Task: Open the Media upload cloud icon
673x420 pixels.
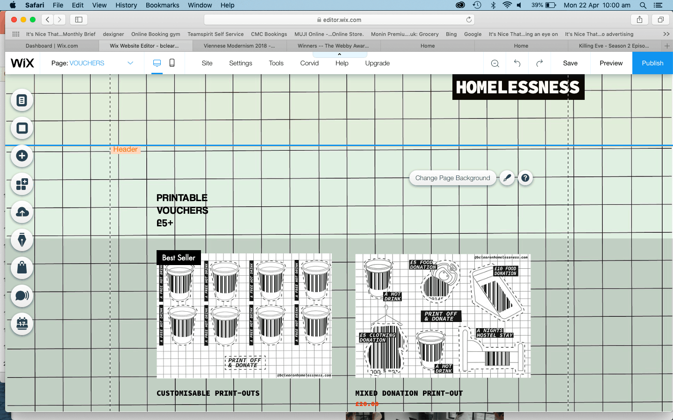Action: (22, 212)
